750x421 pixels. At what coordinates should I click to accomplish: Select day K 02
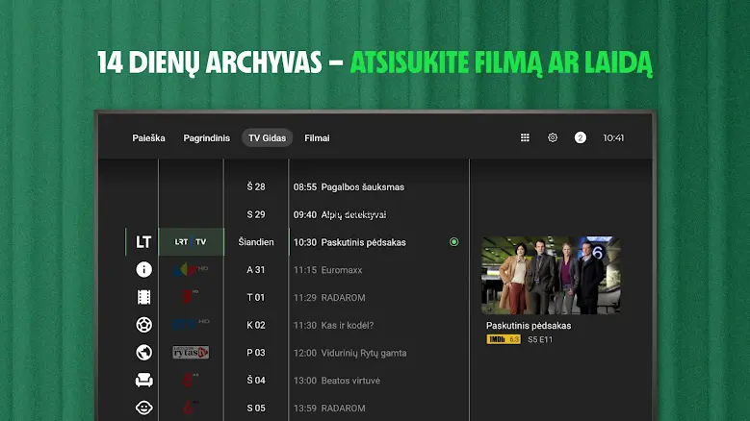pyautogui.click(x=256, y=325)
